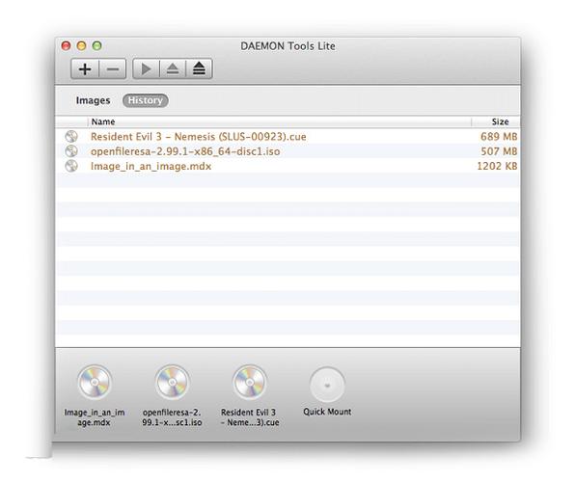Click the Mount play-arrow toolbar button

point(146,68)
